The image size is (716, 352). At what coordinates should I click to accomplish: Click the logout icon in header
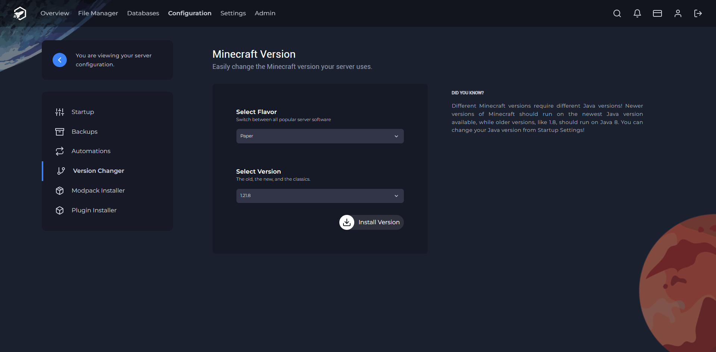(698, 13)
